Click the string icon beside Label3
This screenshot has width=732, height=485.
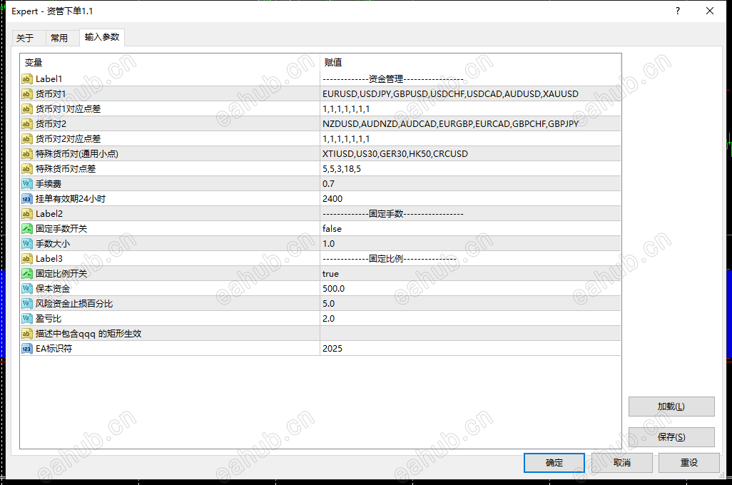coord(26,259)
